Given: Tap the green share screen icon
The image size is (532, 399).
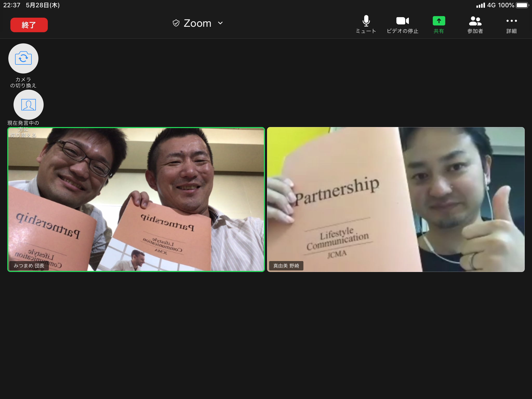Looking at the screenshot, I should [439, 21].
